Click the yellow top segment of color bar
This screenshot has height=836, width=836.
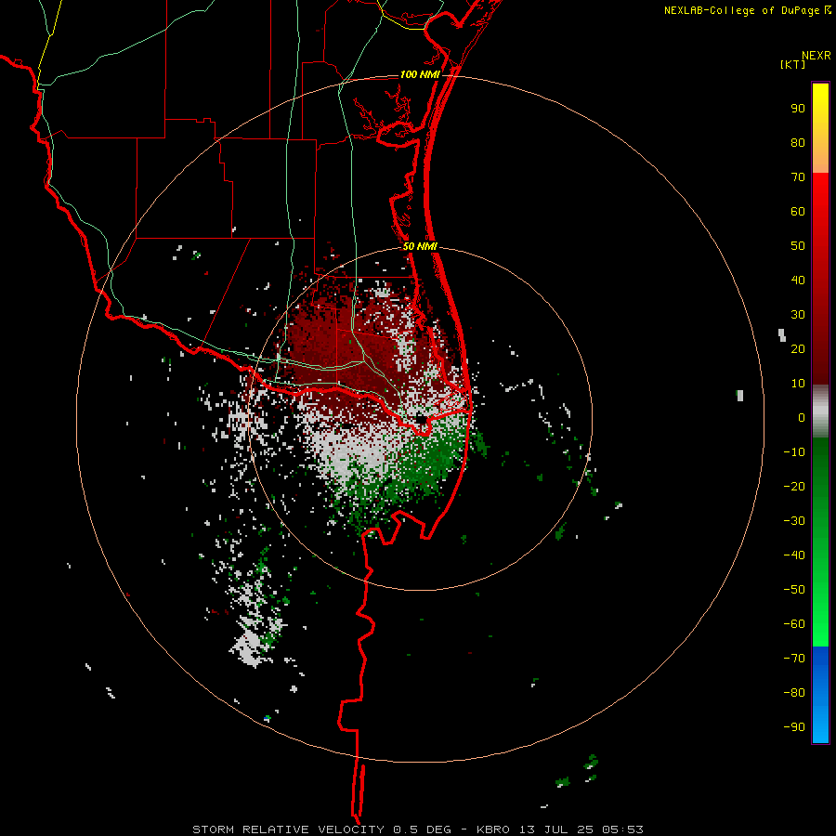[820, 101]
